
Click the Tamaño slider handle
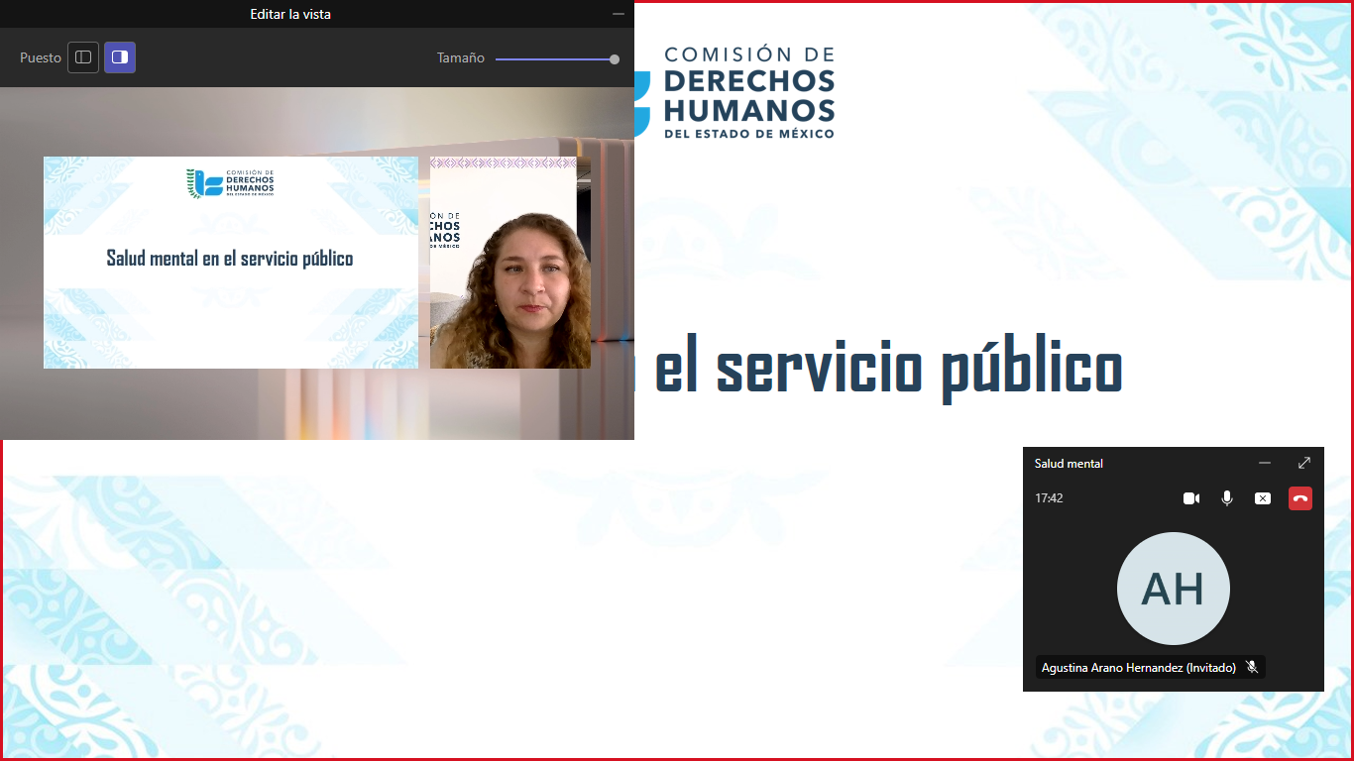[x=615, y=59]
